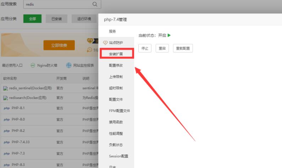Click the redis_sentinel app icon

tap(5, 88)
